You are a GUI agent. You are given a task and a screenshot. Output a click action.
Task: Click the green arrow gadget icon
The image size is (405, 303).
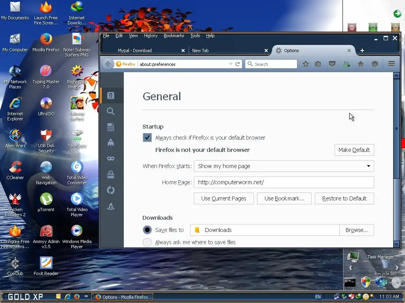397,13
